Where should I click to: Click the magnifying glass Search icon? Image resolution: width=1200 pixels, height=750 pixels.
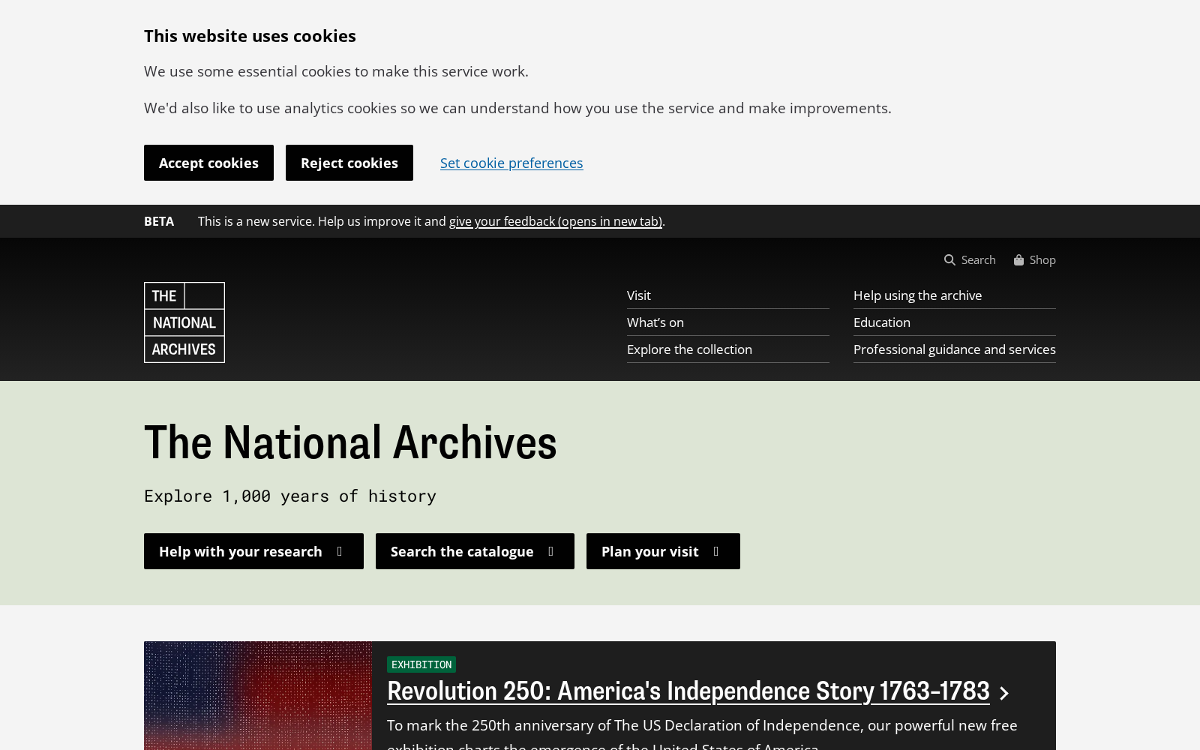(x=949, y=259)
